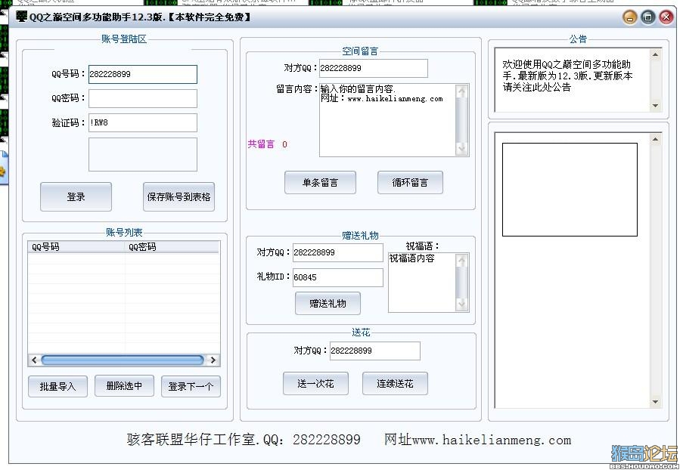This screenshot has height=473, width=683.
Task: Click the left arrow of the account list scrollbar
Action: click(x=34, y=360)
